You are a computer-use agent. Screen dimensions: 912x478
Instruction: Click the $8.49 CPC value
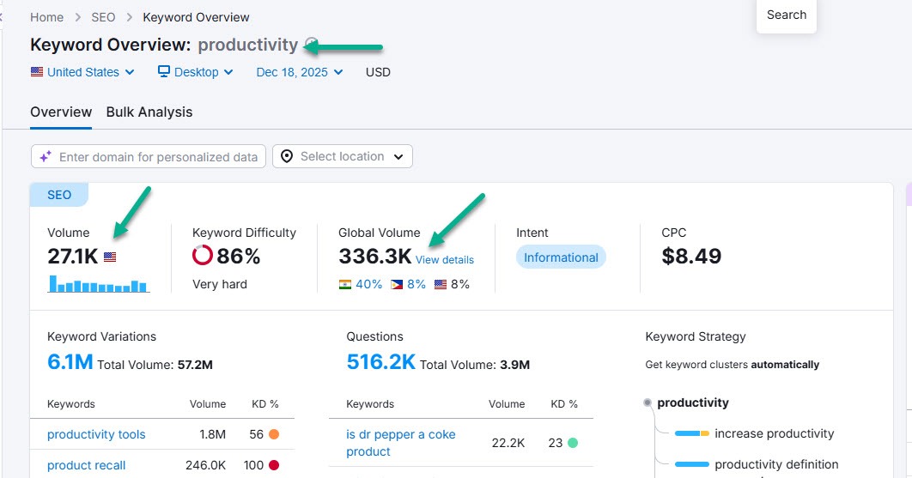coord(691,256)
